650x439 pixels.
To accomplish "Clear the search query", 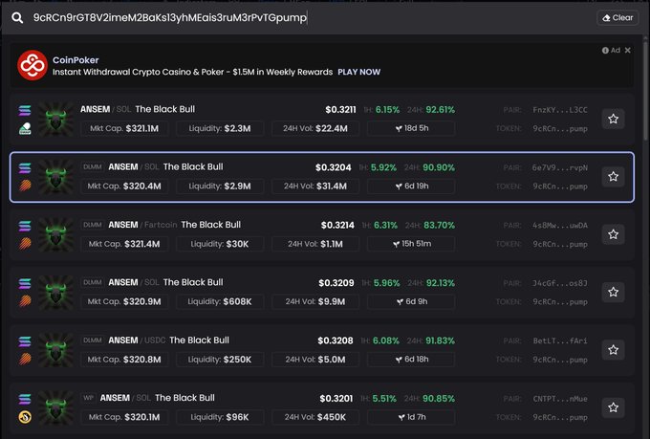I will pyautogui.click(x=617, y=18).
